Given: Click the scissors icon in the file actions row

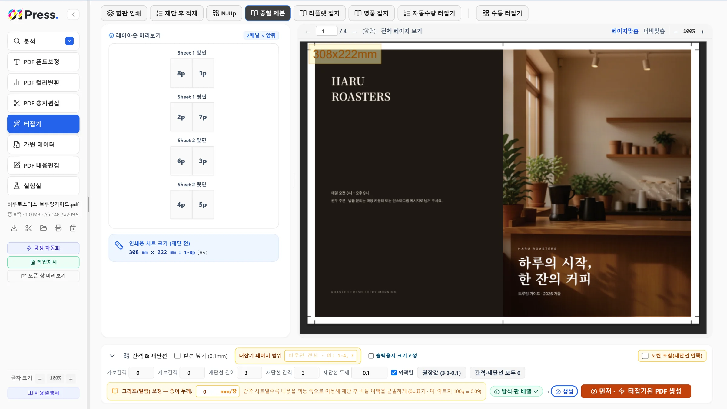Looking at the screenshot, I should (x=28, y=228).
